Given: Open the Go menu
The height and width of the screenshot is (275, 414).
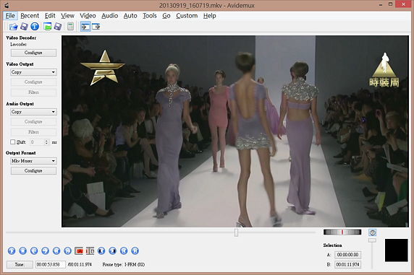Looking at the screenshot, I should [166, 16].
